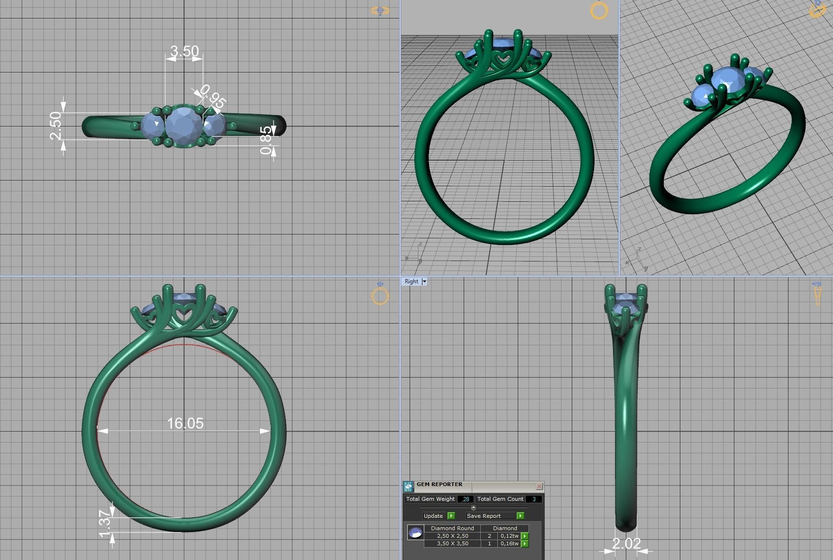Click the 1.37 band thickness dimension
833x560 pixels.
click(x=105, y=523)
